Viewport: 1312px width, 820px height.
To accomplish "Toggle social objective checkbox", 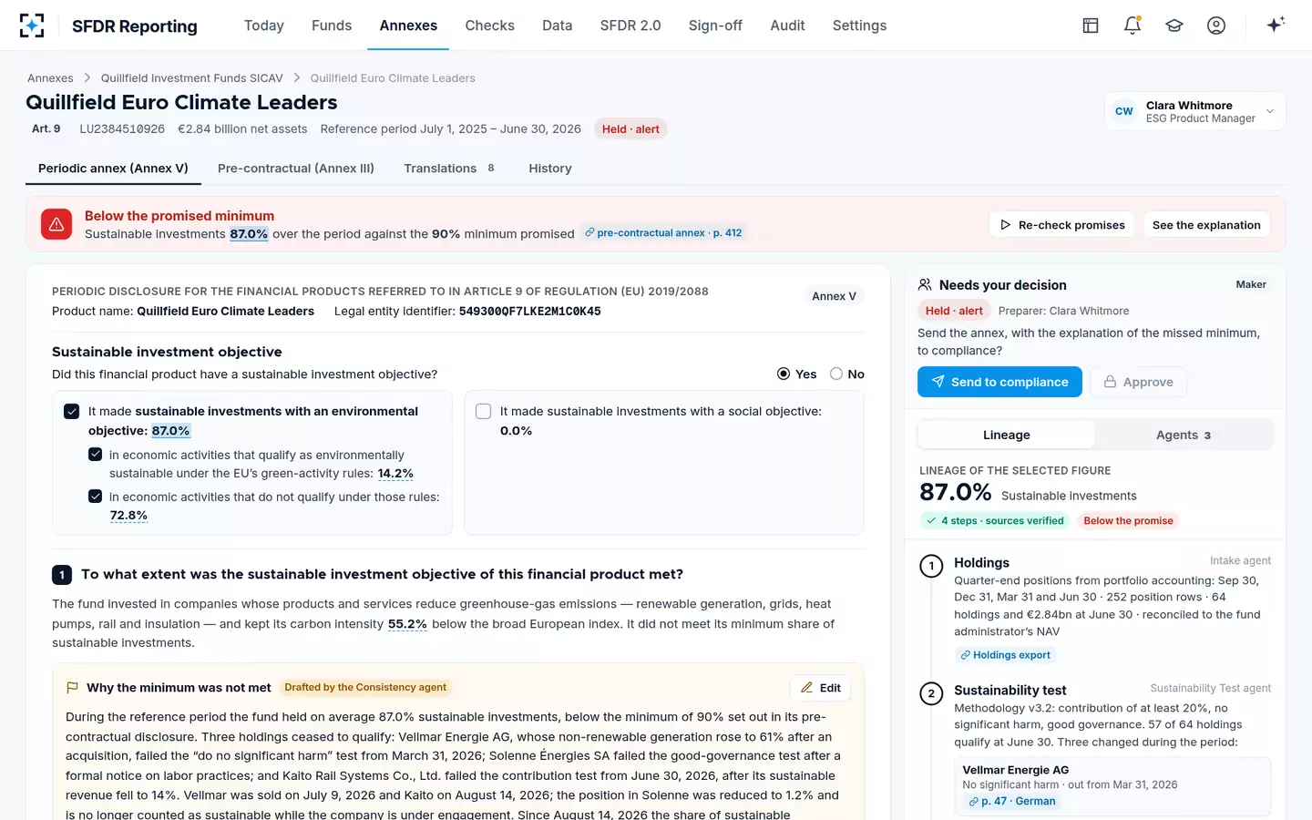I will [484, 412].
